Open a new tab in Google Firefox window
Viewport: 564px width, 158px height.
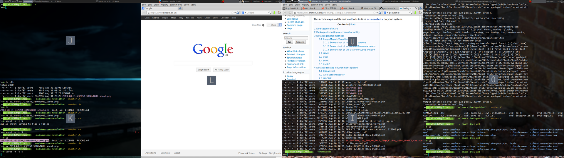pyautogui.click(x=180, y=8)
